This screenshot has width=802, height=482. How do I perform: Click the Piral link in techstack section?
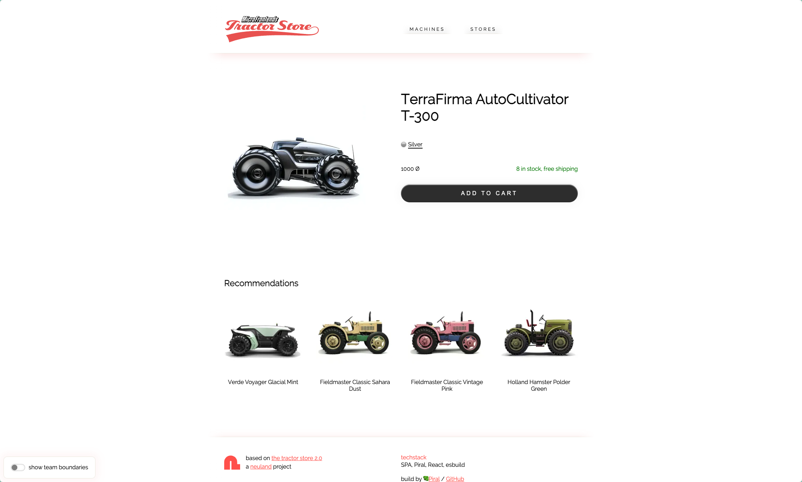(x=434, y=479)
